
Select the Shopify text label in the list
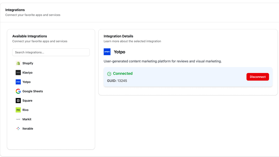[28, 63]
